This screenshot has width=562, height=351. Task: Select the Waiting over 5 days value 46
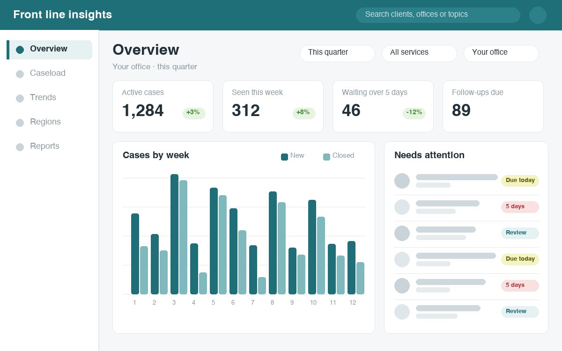(x=351, y=110)
